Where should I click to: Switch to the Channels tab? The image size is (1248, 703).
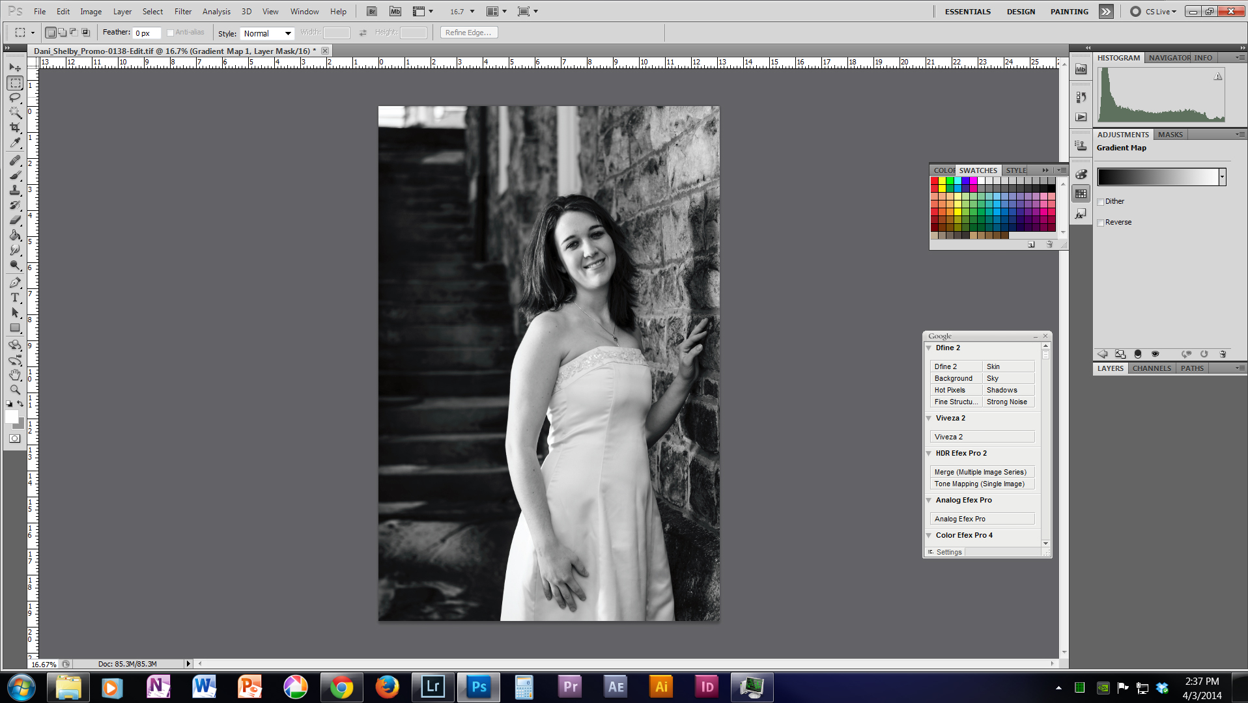point(1152,368)
